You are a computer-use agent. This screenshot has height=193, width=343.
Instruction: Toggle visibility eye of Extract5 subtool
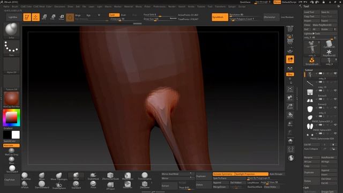335,91
